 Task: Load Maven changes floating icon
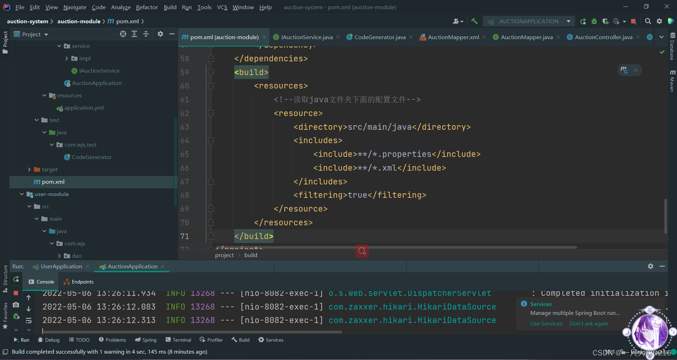coord(624,70)
